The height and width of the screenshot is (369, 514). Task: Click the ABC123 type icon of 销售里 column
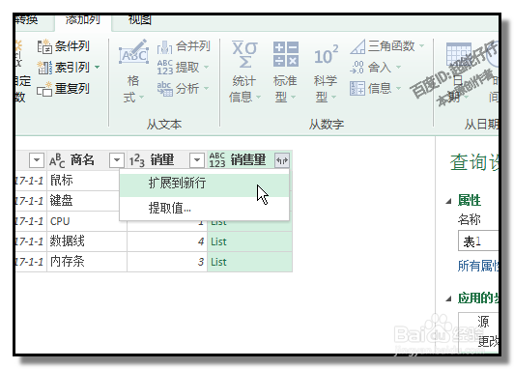(x=217, y=160)
